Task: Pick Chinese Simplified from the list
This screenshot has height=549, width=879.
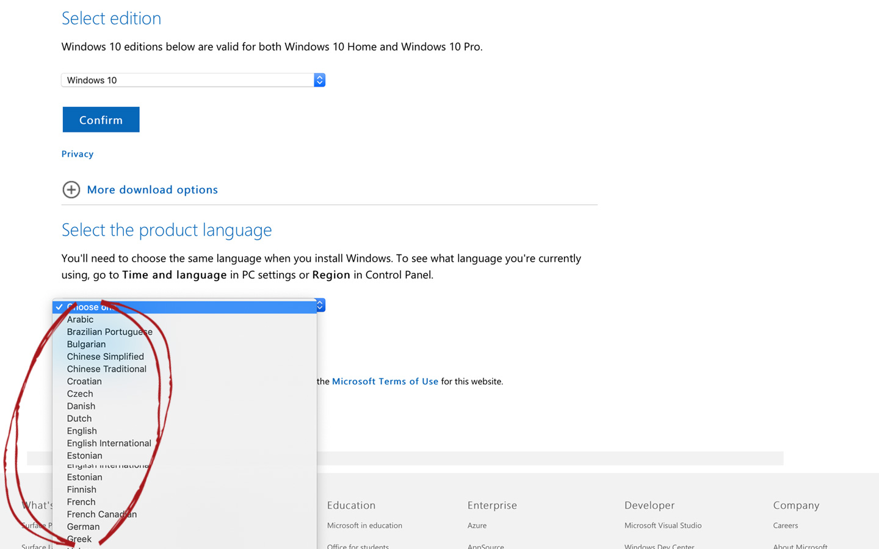Action: click(184, 357)
